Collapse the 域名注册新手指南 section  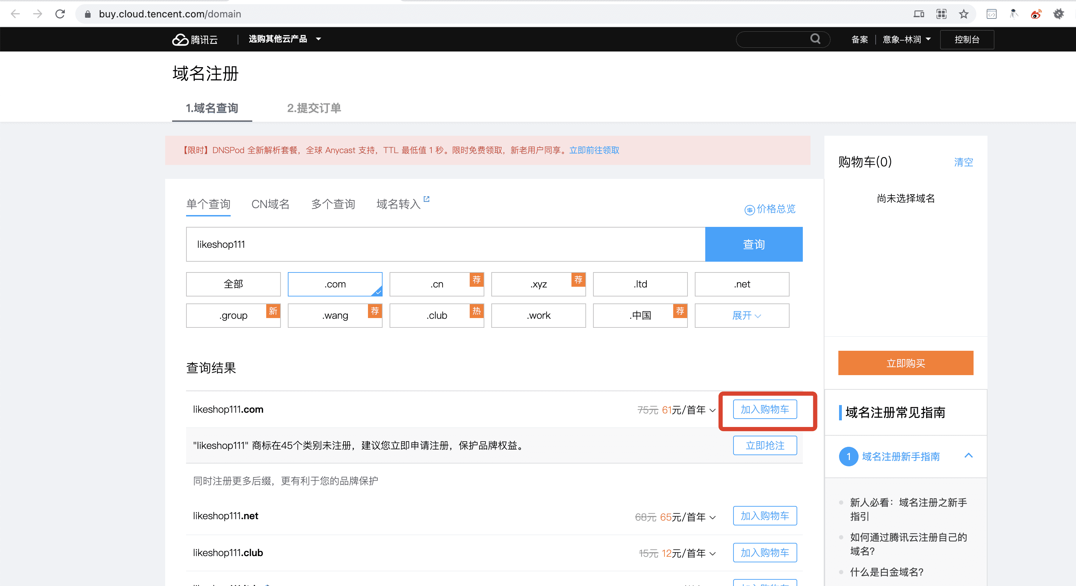968,456
